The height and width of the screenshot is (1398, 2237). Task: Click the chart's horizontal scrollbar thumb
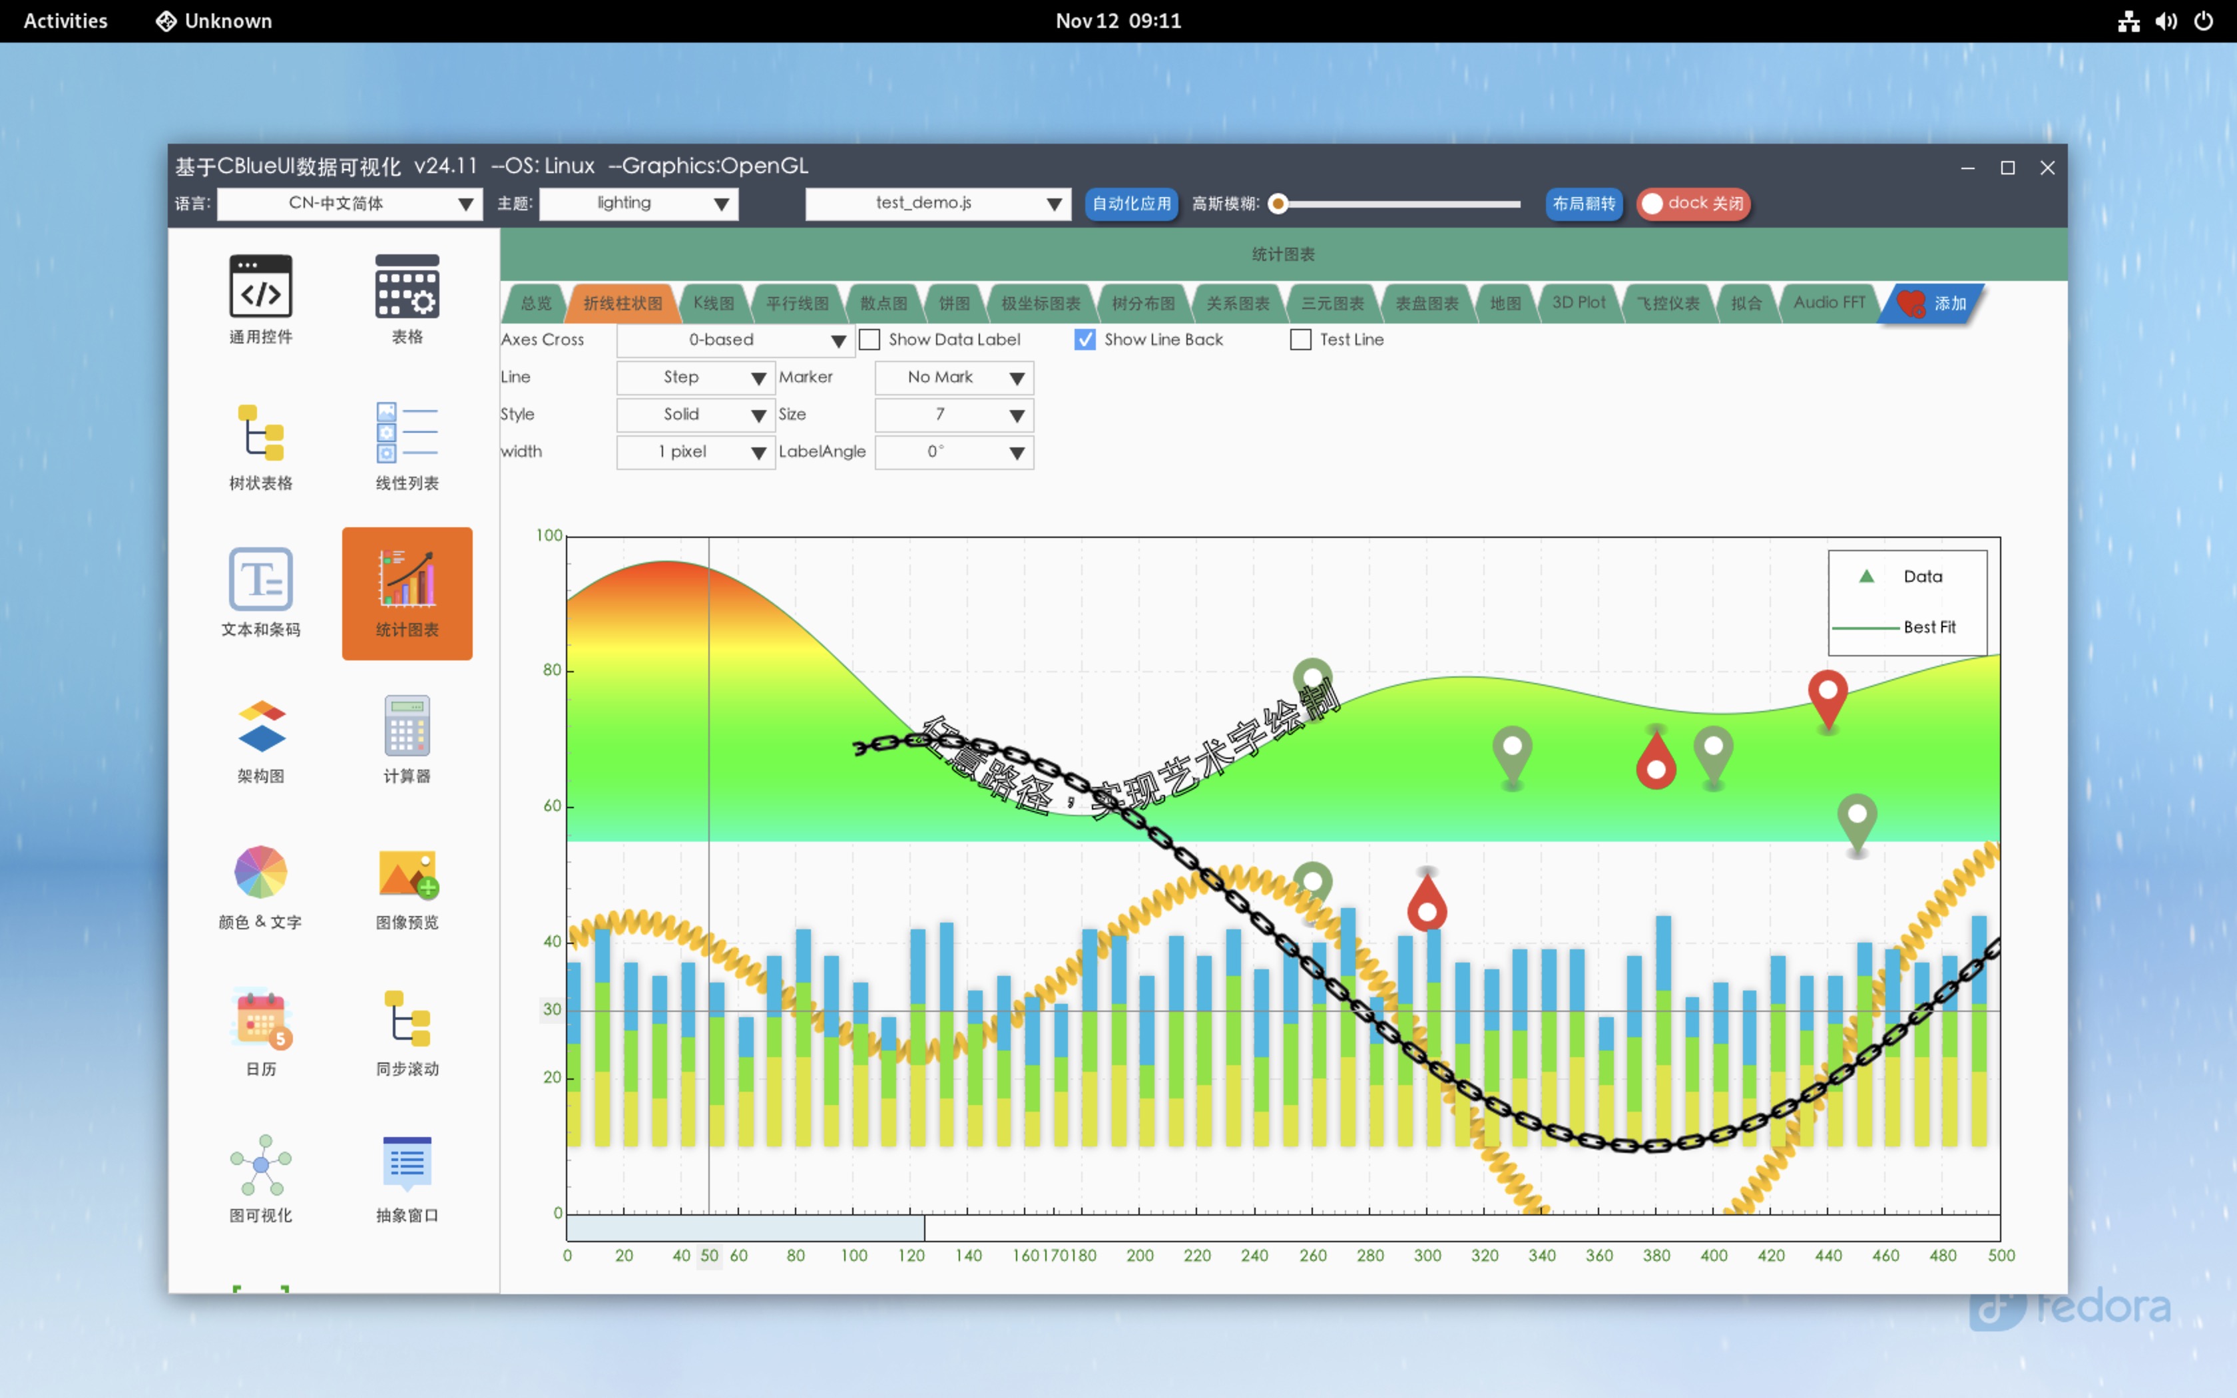[x=745, y=1229]
